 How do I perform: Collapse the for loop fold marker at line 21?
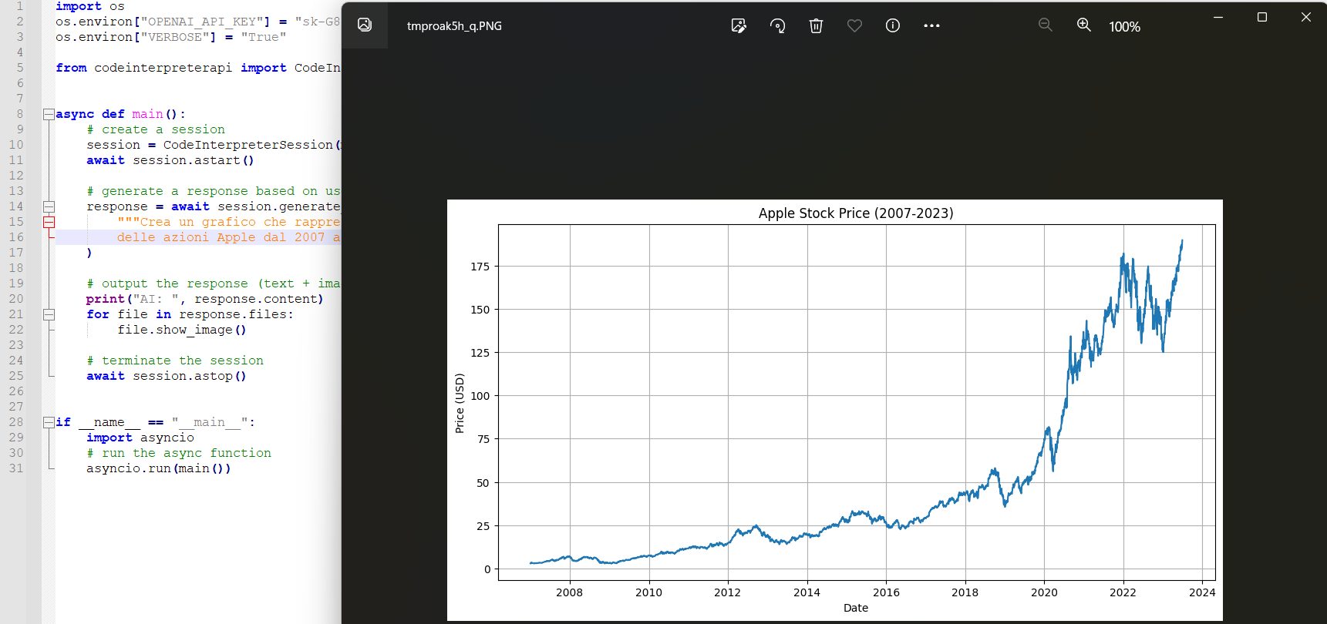coord(49,314)
